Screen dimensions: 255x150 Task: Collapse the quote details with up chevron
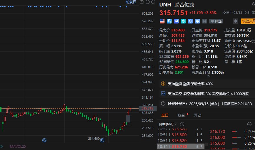tap(208, 76)
